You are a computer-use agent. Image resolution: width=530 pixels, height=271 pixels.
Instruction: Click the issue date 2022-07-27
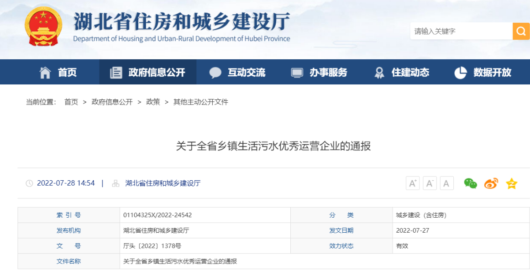[413, 230]
